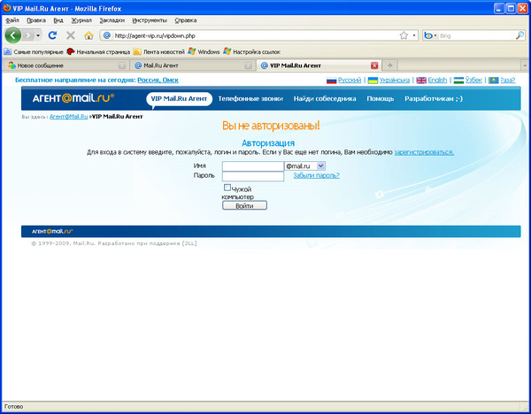Open the Лента новостей feed bookmark
This screenshot has height=414, width=531.
pos(159,52)
